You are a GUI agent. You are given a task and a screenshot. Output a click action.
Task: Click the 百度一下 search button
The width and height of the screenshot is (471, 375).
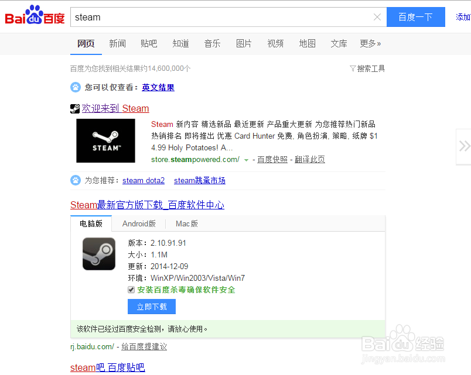(416, 17)
